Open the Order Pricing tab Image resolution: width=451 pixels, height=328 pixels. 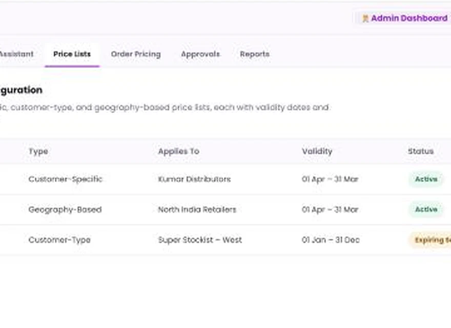136,54
